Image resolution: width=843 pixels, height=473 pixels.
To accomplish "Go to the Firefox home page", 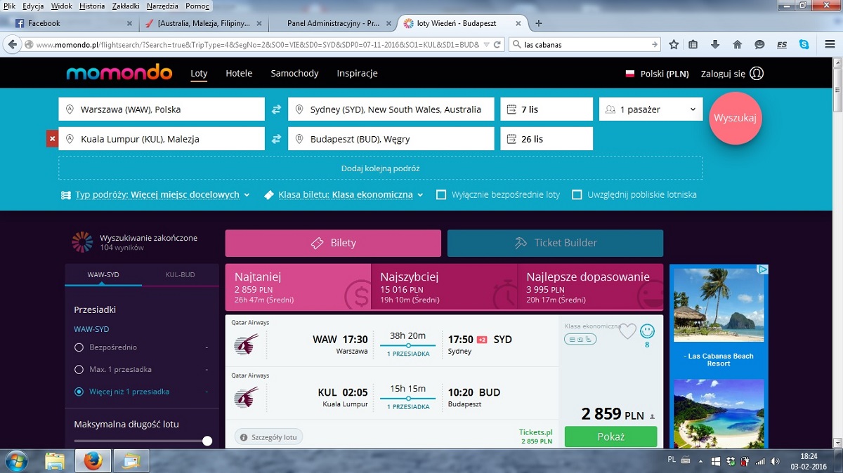I will [737, 44].
